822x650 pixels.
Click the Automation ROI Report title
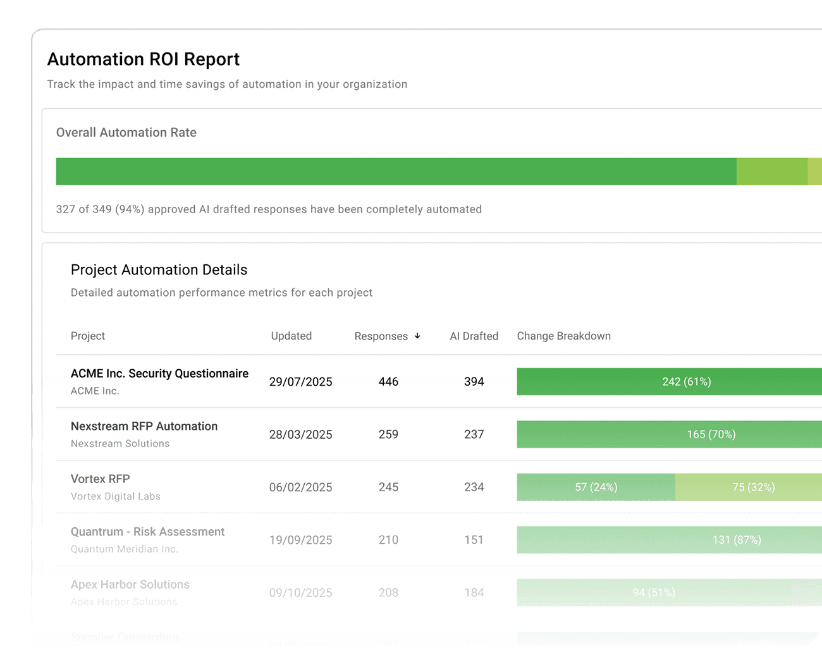[144, 59]
